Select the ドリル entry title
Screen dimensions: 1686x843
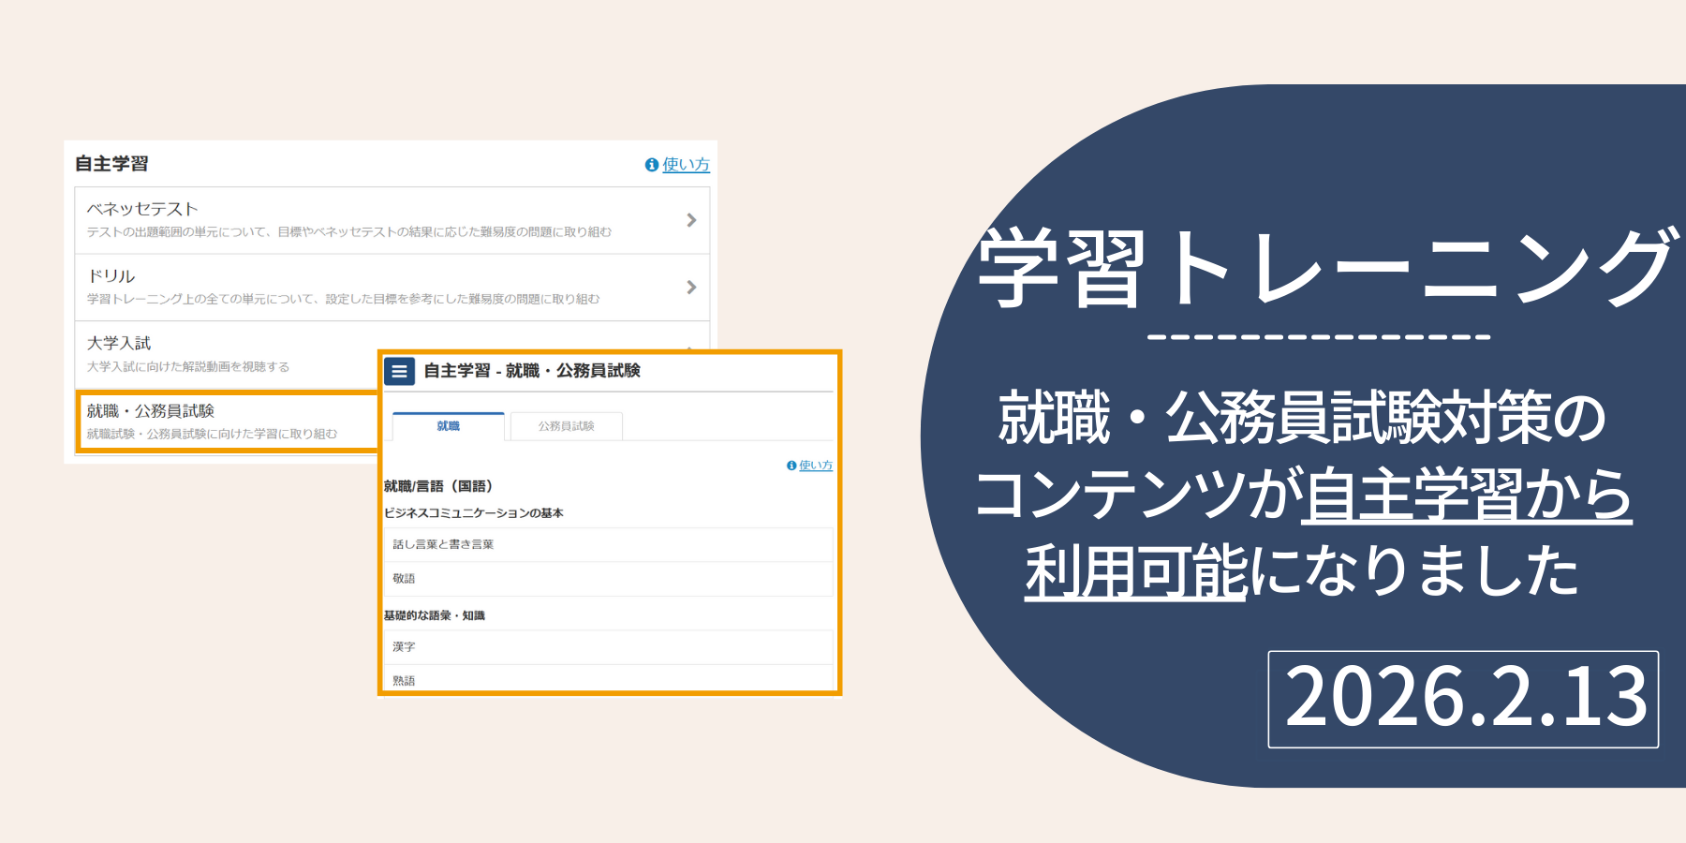coord(111,276)
